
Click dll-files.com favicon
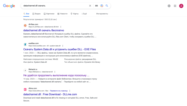(x=25, y=25)
